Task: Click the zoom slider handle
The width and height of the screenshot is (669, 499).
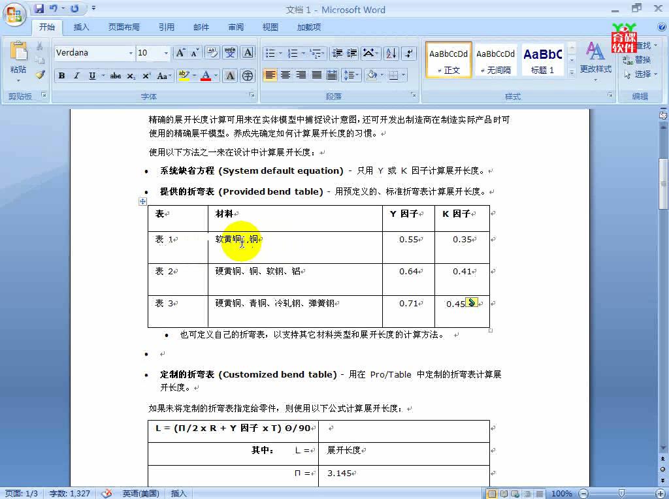Action: 621,494
